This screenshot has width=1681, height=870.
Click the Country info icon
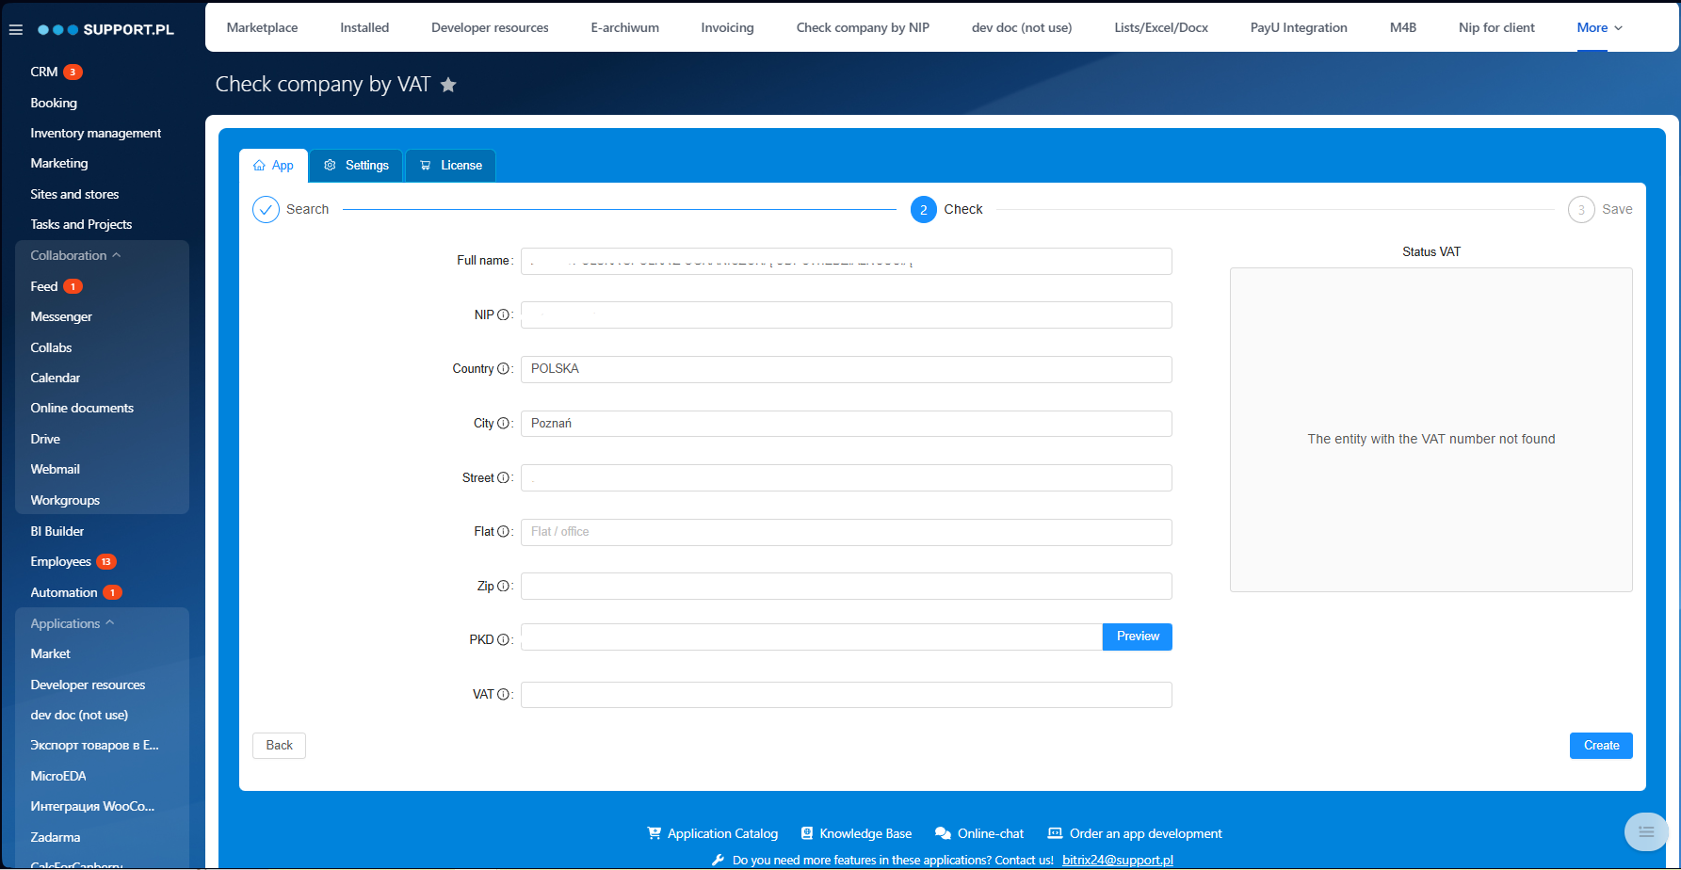pyautogui.click(x=503, y=369)
